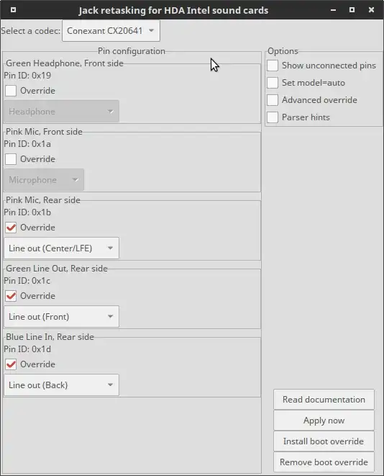Click 'Green Line Out, Rear side' group title

click(57, 269)
